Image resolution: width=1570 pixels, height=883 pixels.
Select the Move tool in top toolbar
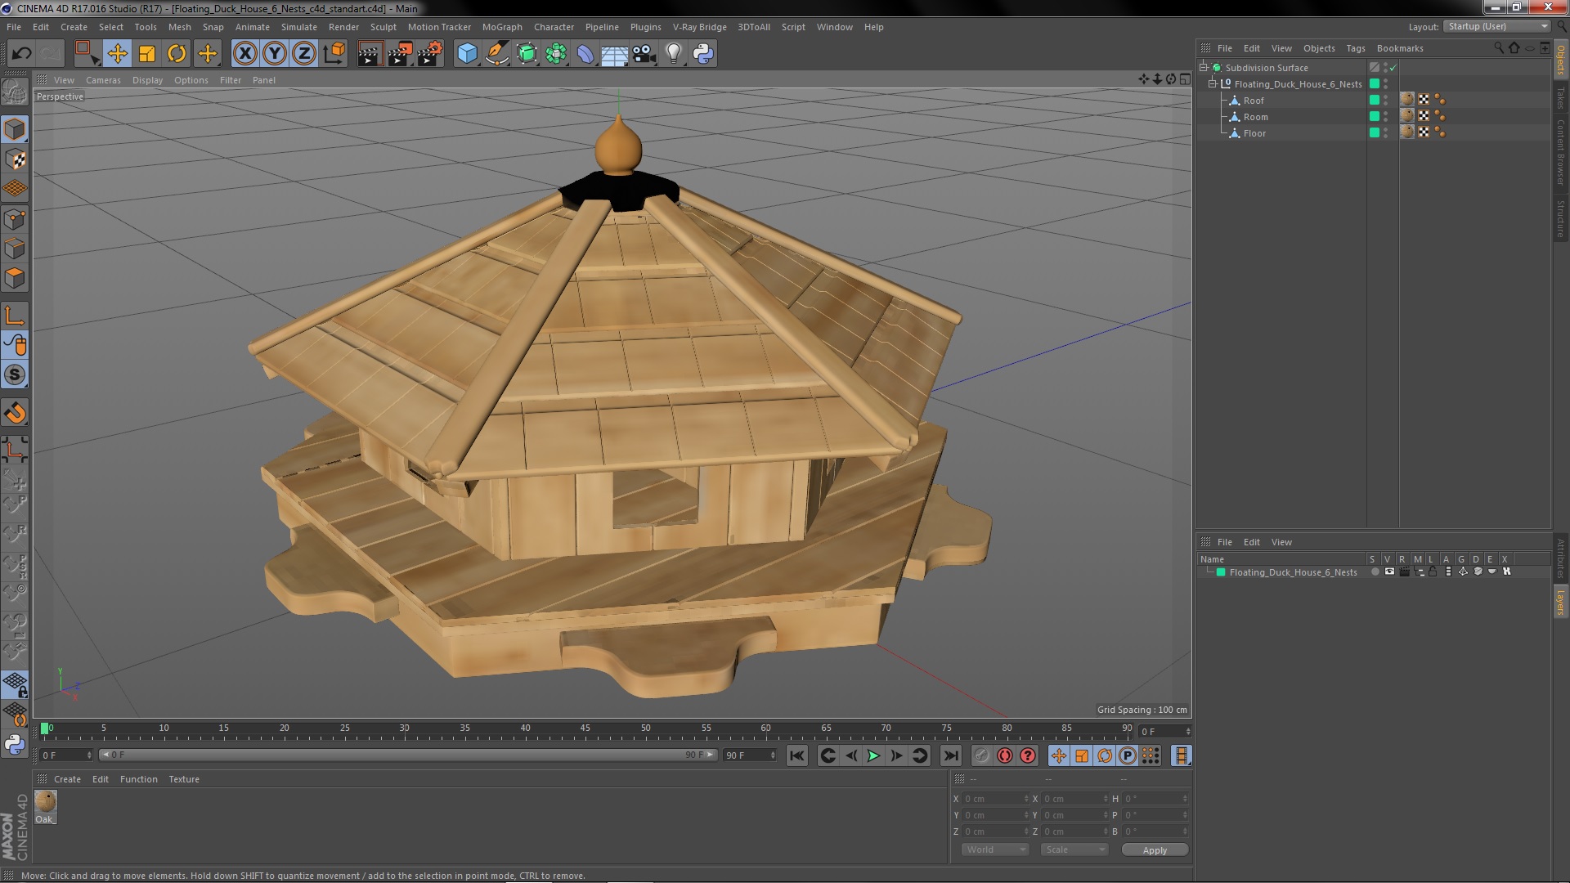coord(117,54)
